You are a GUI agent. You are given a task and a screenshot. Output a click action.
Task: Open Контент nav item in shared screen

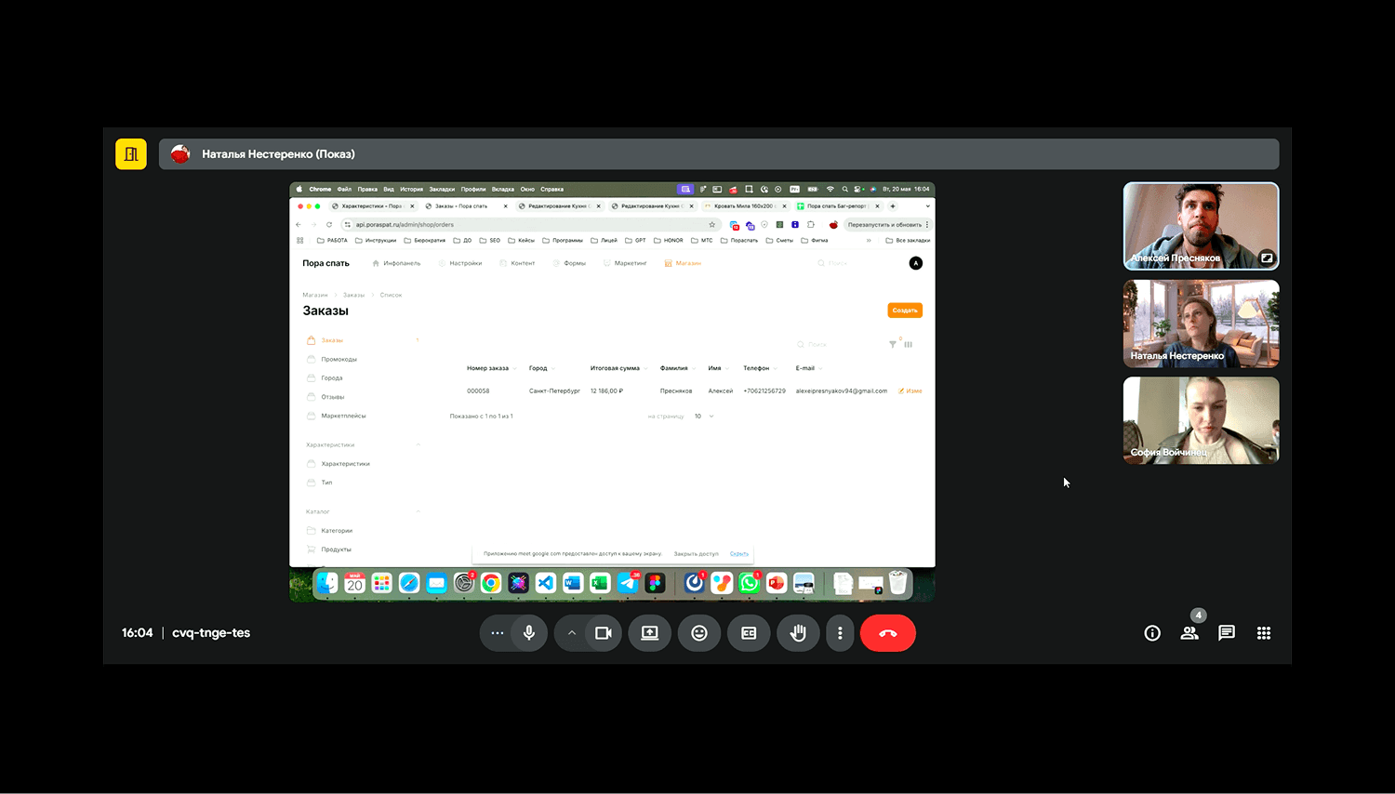pos(517,263)
